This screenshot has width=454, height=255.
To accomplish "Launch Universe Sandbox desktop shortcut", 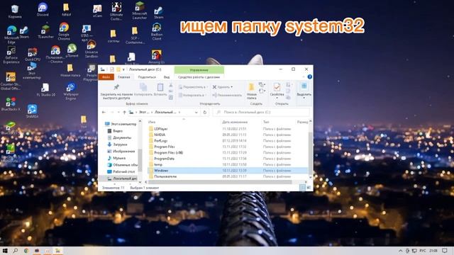I will tap(92, 49).
